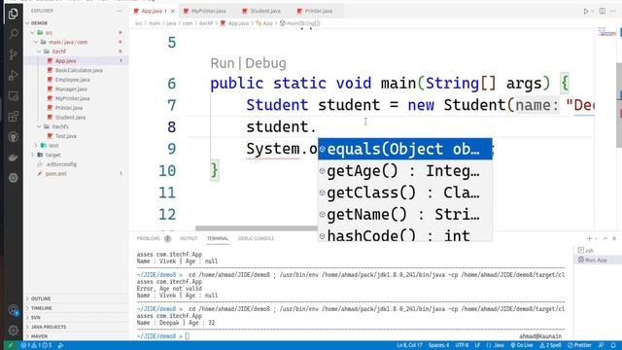Click the Split Editor icon

[x=603, y=11]
